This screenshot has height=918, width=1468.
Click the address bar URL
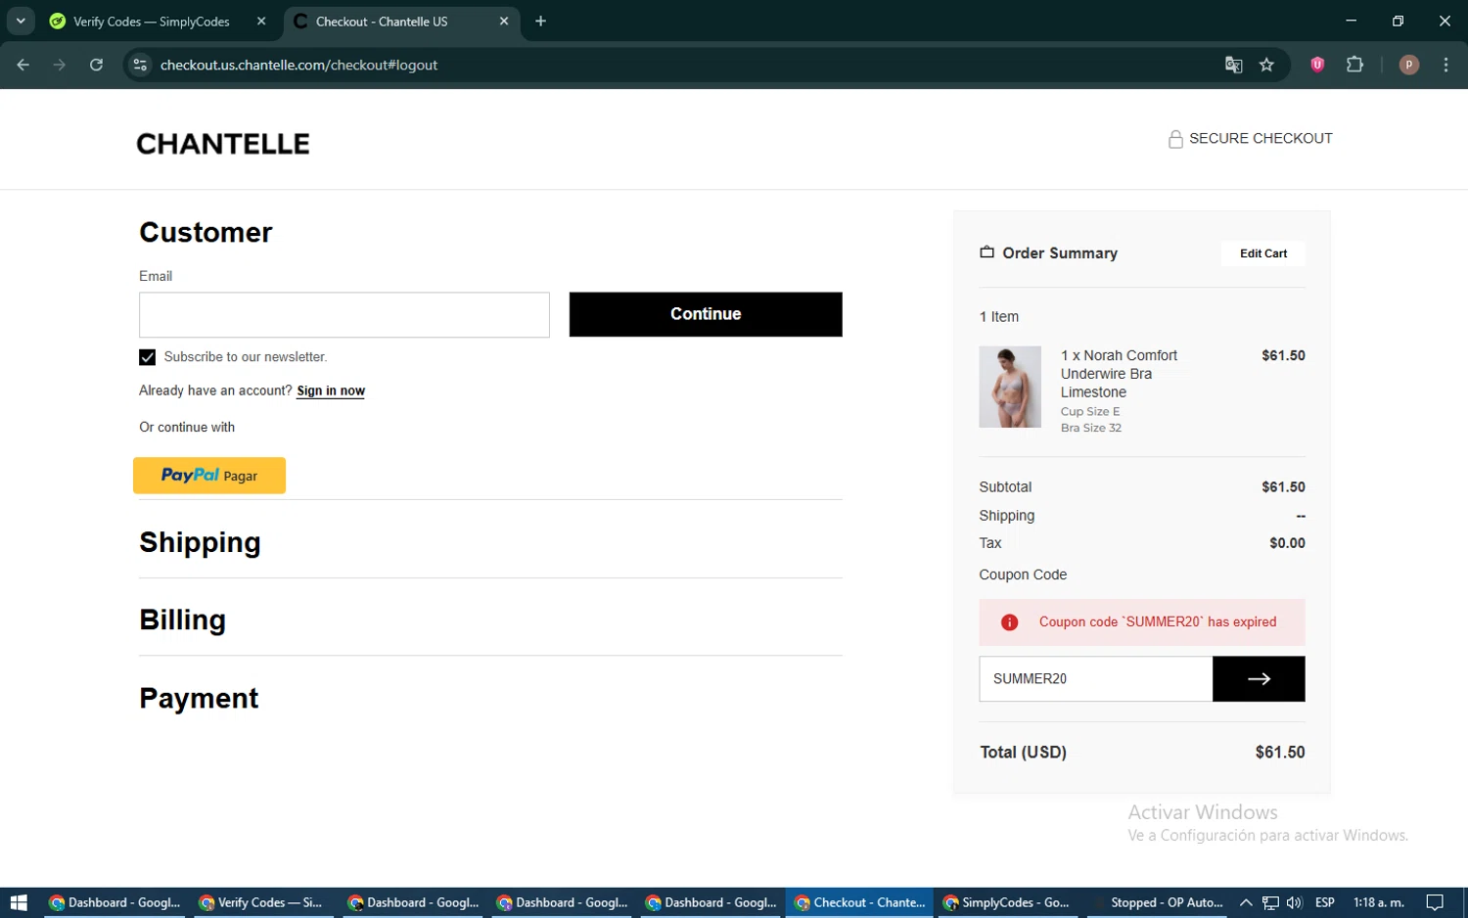298,65
